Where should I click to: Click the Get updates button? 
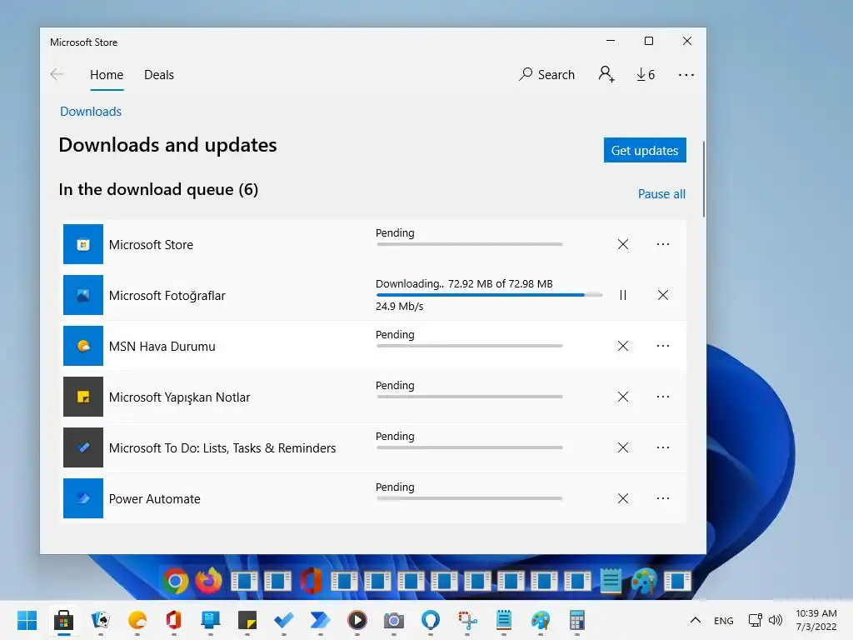(x=645, y=150)
